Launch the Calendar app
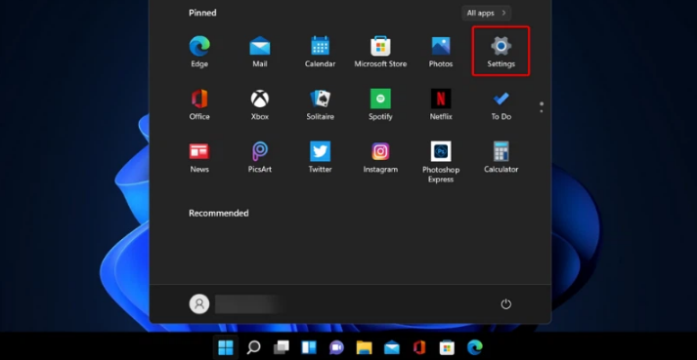 coord(320,52)
